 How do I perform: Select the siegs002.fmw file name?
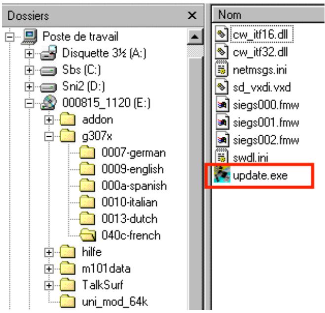pyautogui.click(x=266, y=140)
